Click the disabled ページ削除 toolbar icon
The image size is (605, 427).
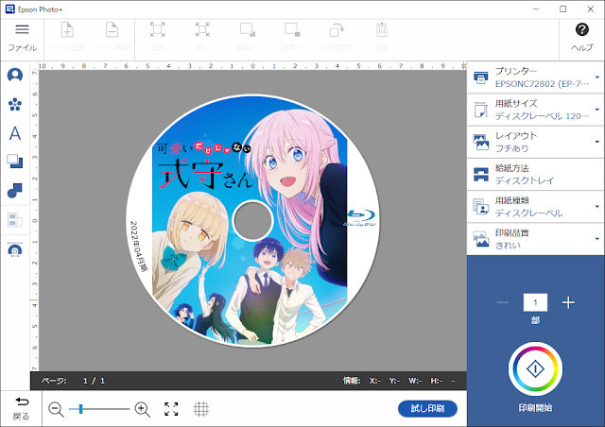pos(112,38)
